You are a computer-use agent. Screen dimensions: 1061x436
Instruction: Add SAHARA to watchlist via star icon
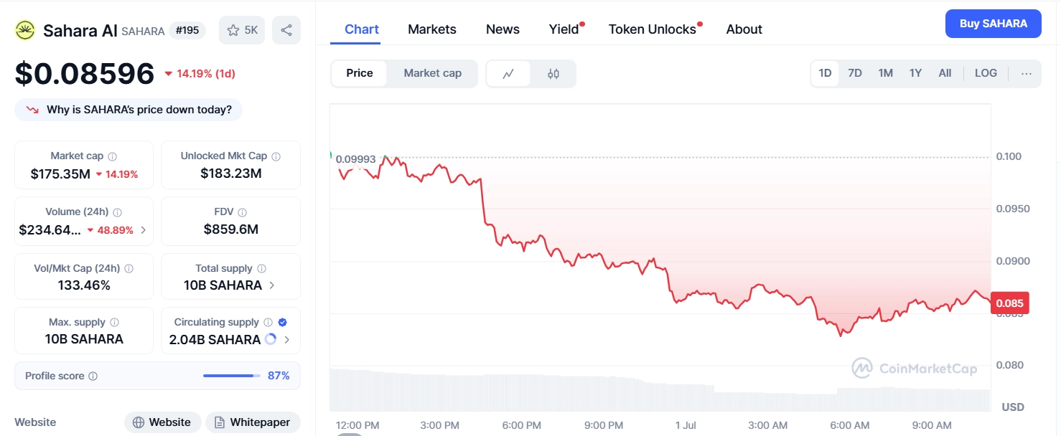(233, 29)
